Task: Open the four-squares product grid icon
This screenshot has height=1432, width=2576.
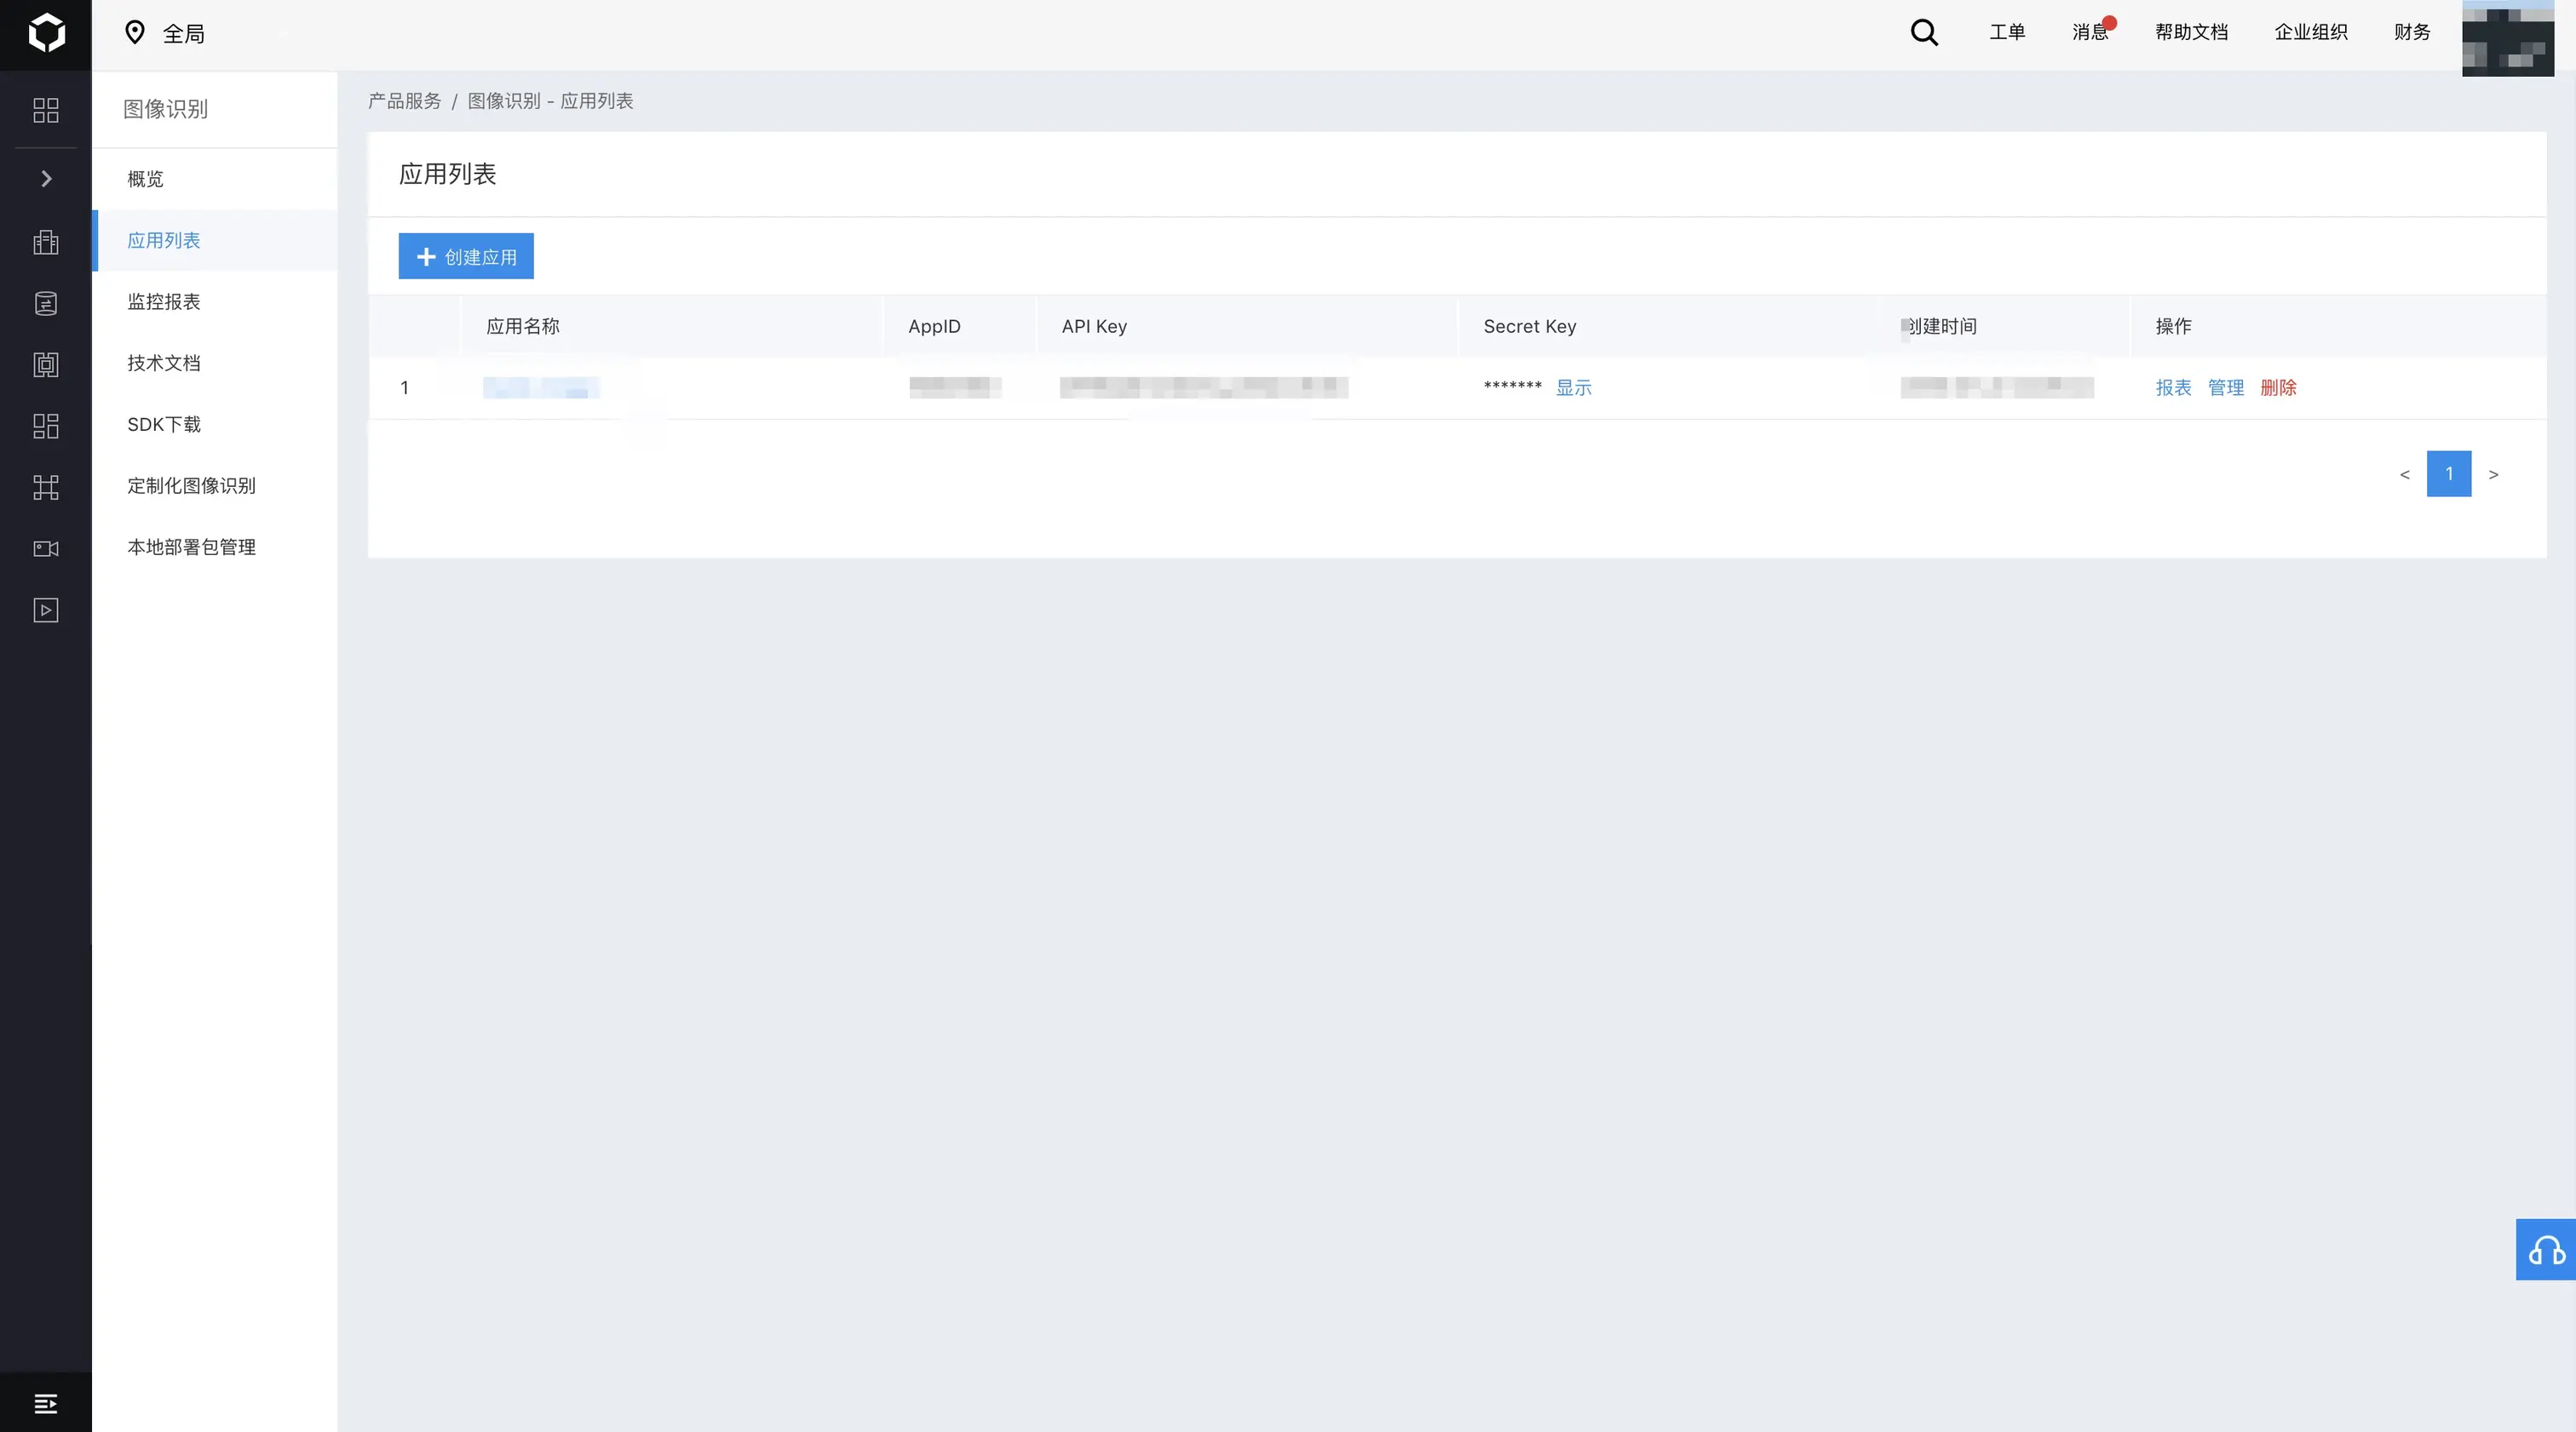Action: click(x=46, y=110)
